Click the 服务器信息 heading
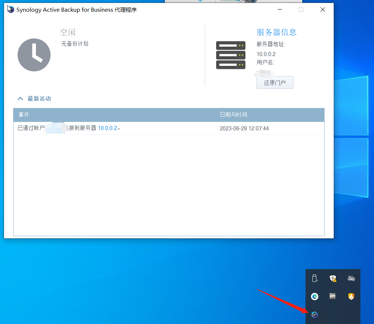 [x=277, y=32]
